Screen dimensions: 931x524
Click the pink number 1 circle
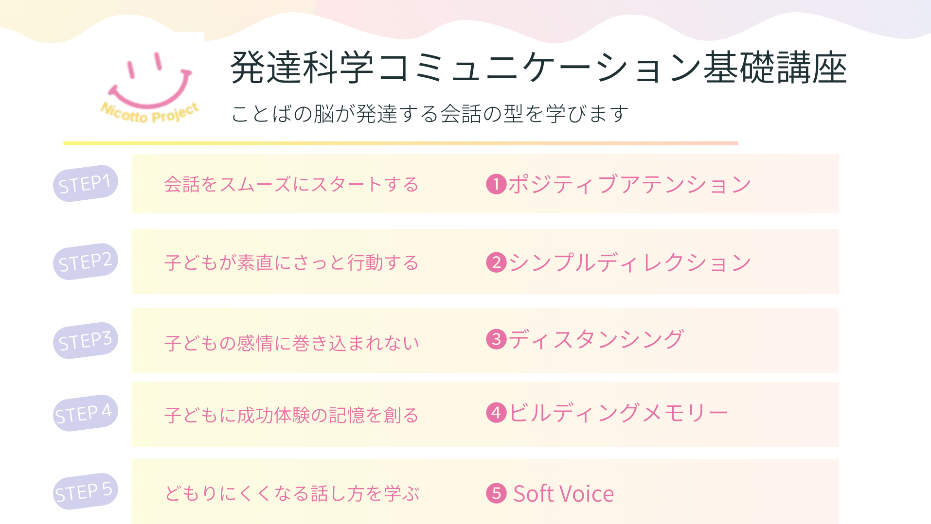pyautogui.click(x=496, y=184)
